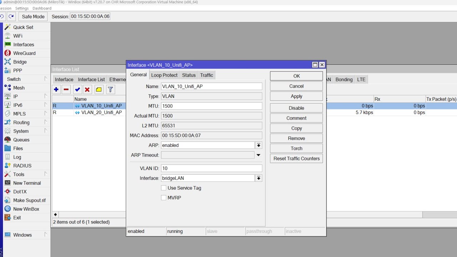This screenshot has height=257, width=457.
Task: Click blue plus add button in Interface List
Action: pyautogui.click(x=56, y=90)
